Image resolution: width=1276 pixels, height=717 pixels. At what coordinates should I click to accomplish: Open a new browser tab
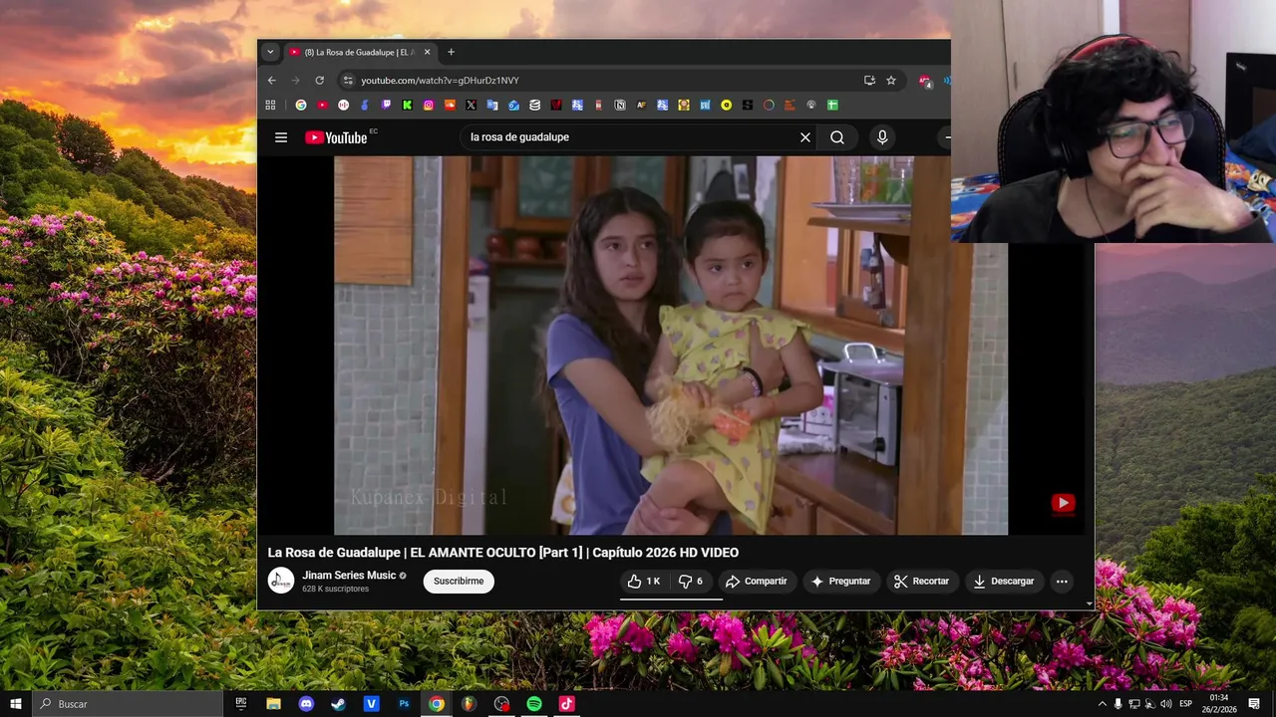pyautogui.click(x=451, y=52)
